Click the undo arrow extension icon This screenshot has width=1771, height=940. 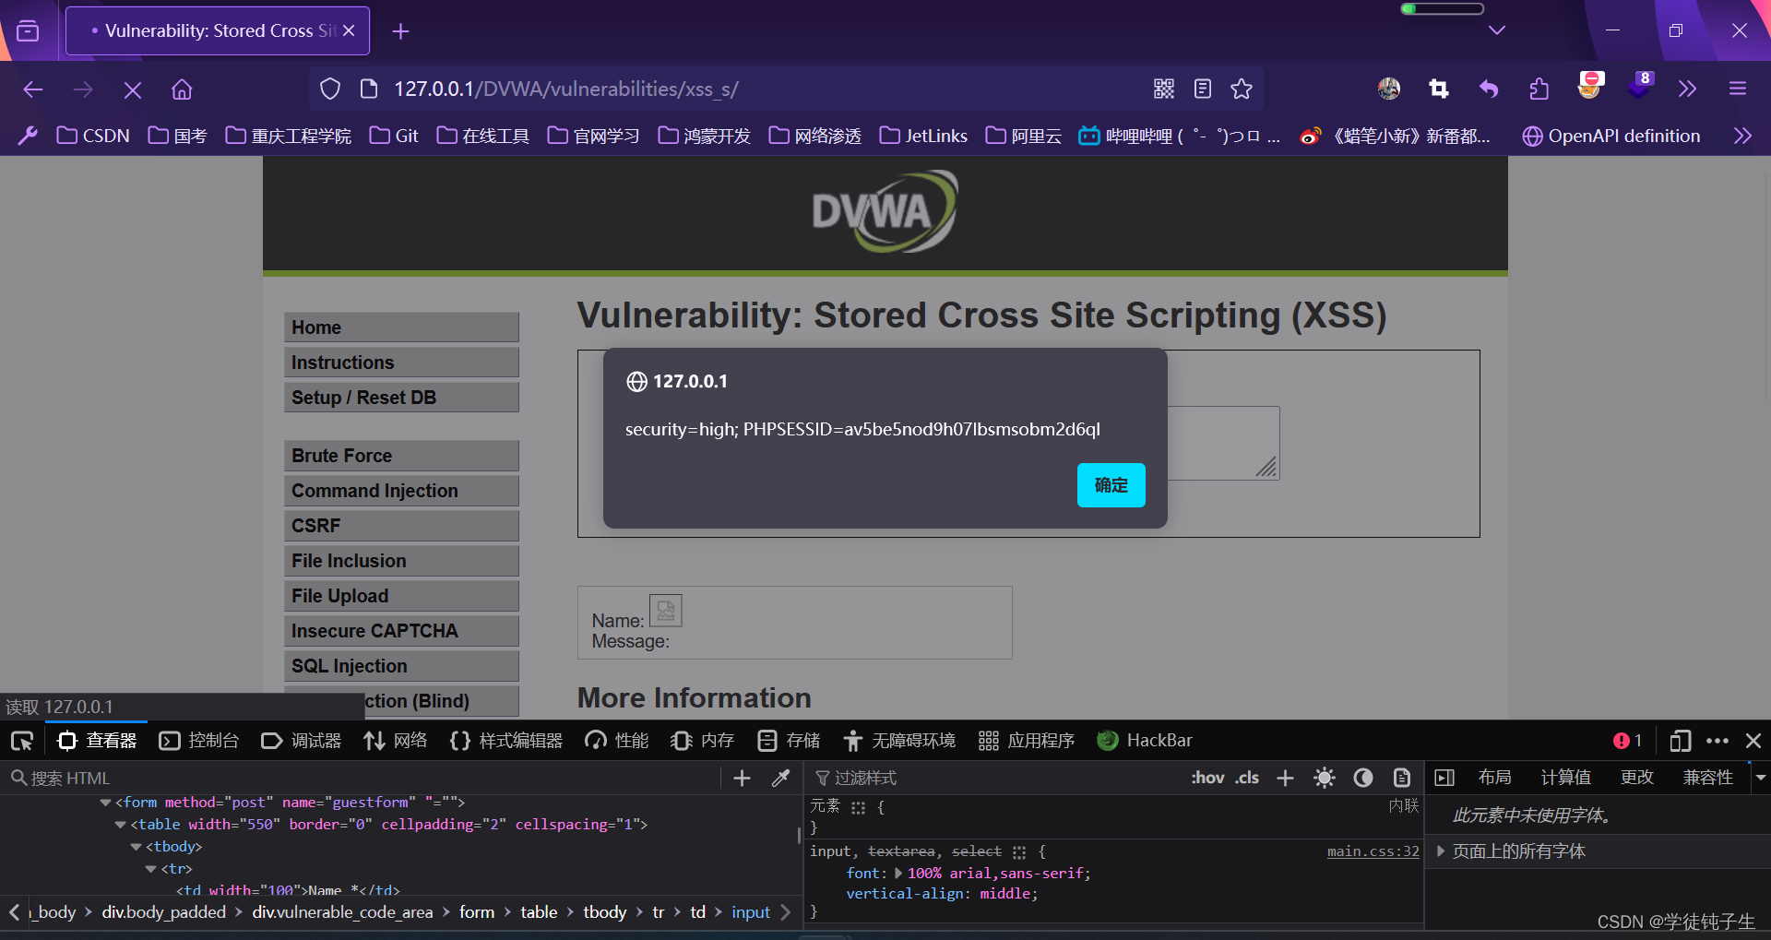pyautogui.click(x=1489, y=89)
